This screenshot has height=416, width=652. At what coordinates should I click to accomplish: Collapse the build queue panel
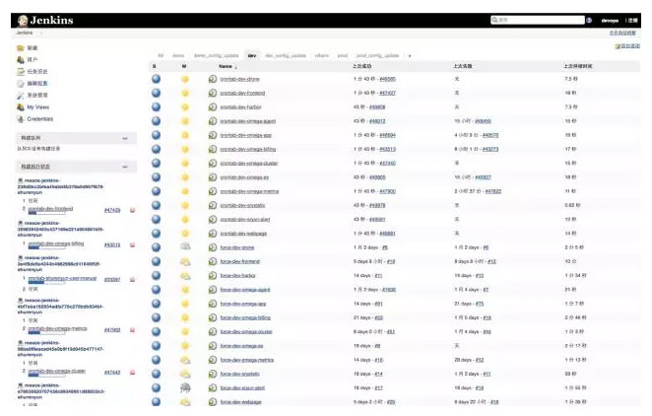[125, 138]
